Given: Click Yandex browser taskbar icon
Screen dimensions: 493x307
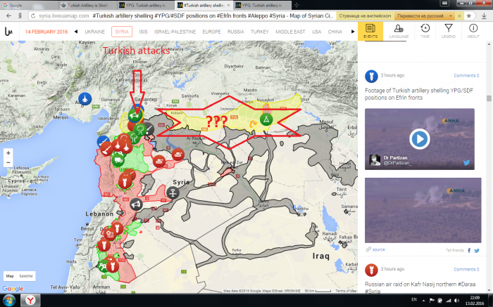Looking at the screenshot, I should (30, 300).
